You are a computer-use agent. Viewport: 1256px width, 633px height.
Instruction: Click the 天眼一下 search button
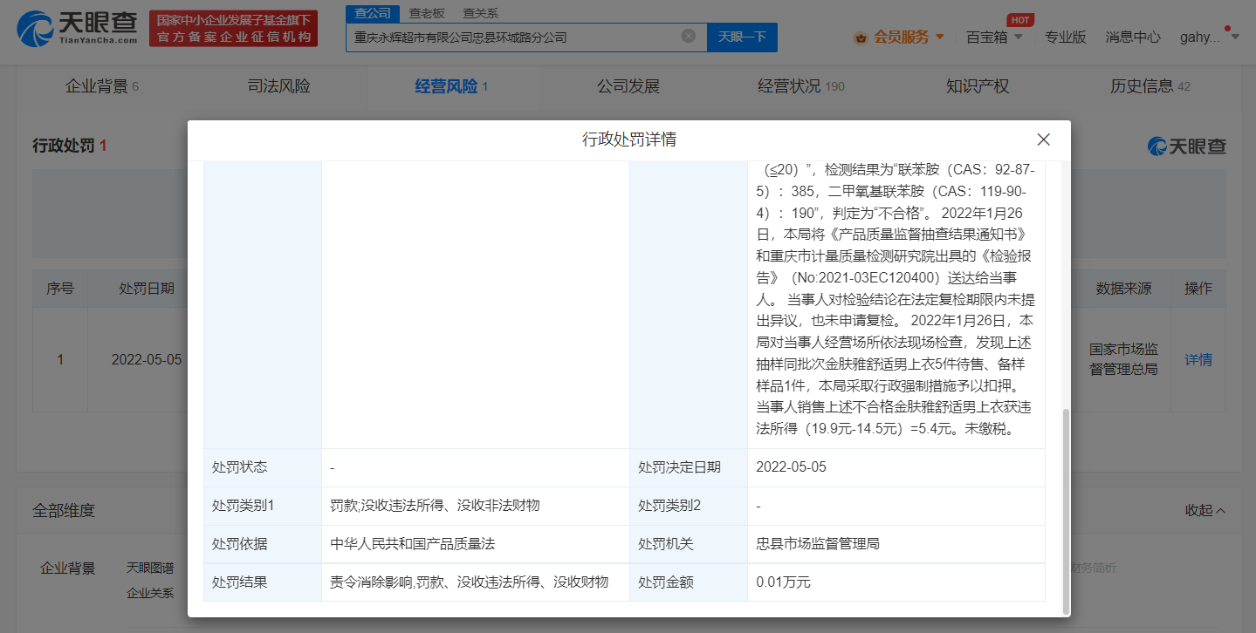click(x=742, y=37)
